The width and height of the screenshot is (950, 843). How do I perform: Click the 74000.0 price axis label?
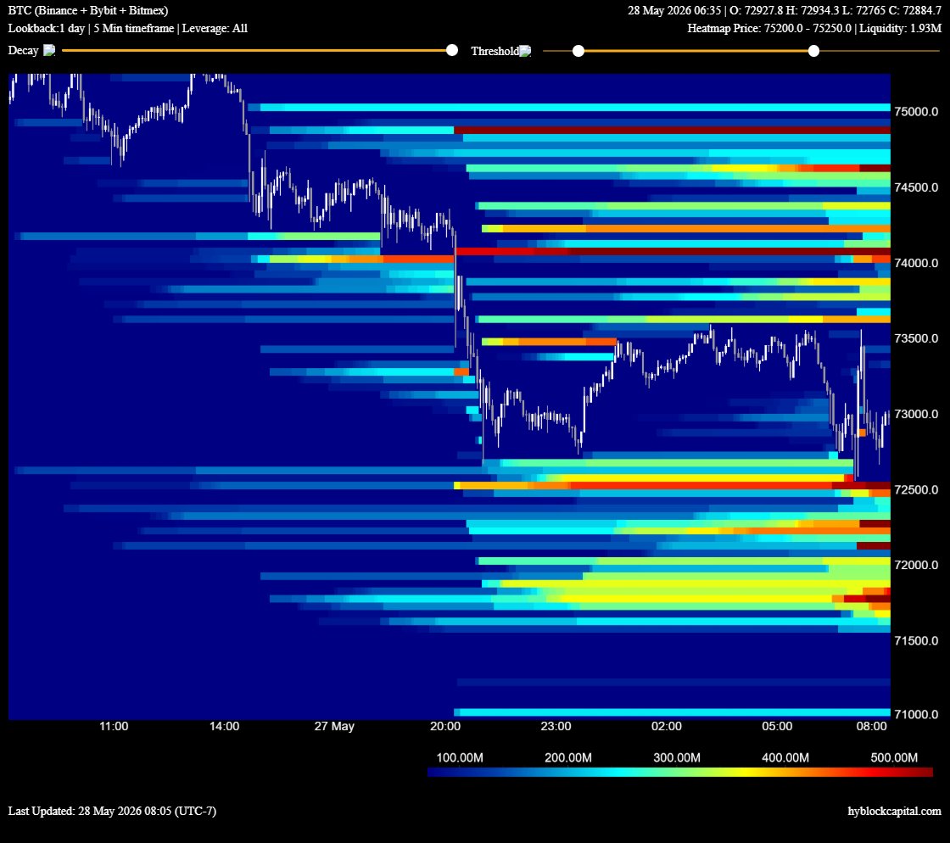pyautogui.click(x=916, y=263)
